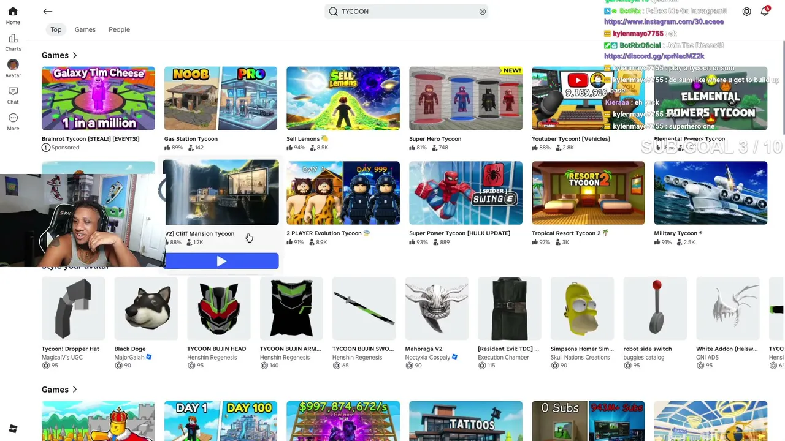
Task: View the TYCOON BUJIN SWO item
Action: pos(364,308)
